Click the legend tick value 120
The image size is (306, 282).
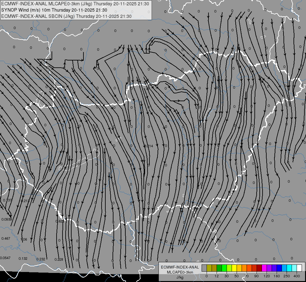pos(267,276)
